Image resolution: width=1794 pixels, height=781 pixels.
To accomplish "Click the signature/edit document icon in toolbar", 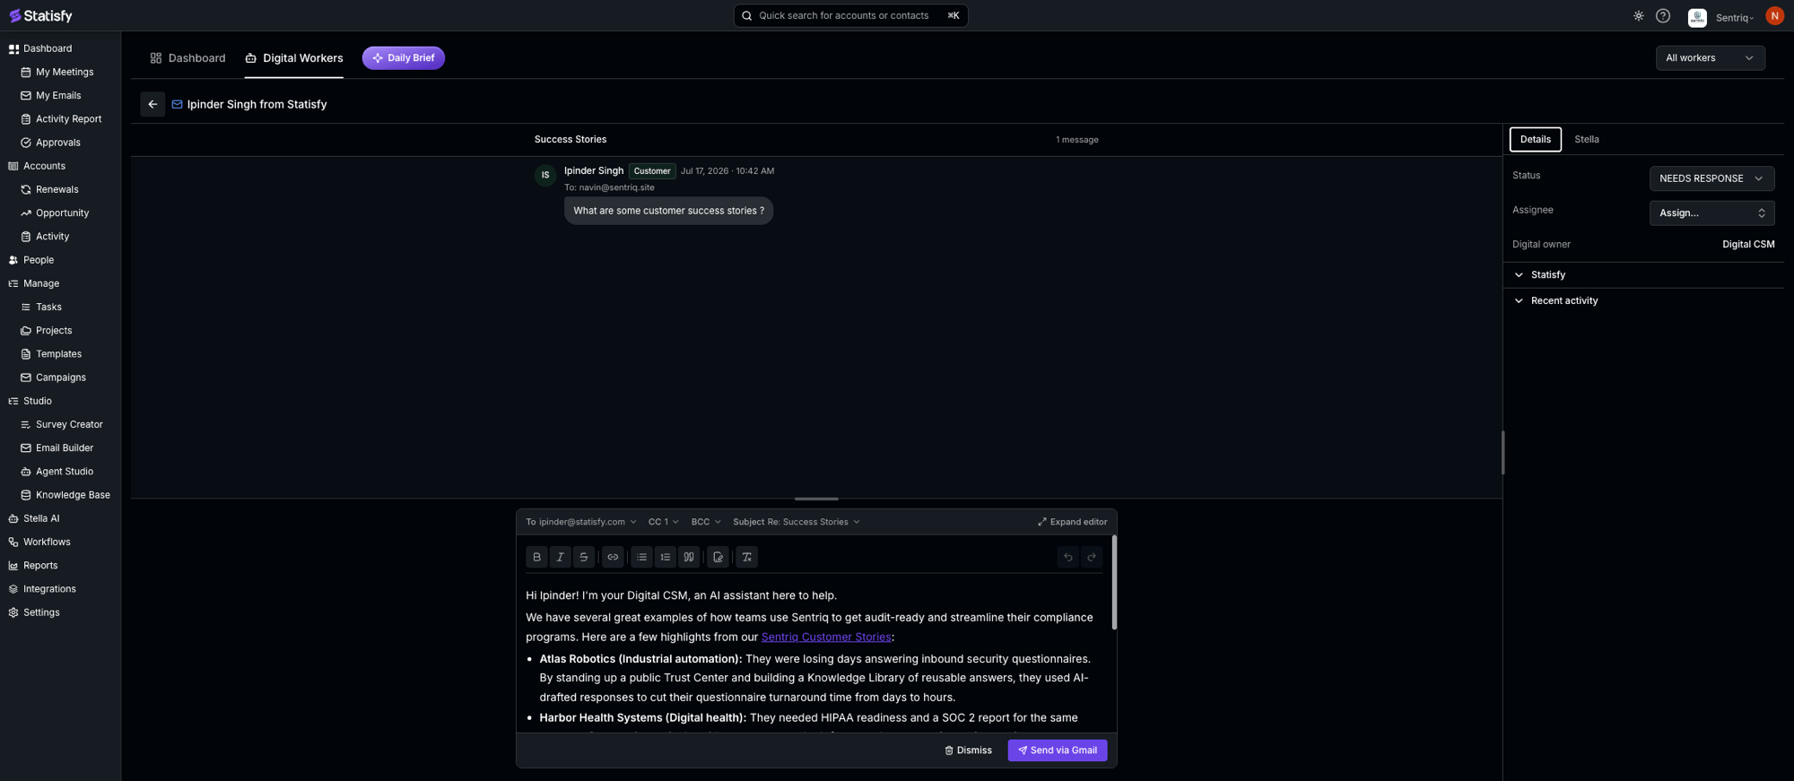I will point(718,557).
